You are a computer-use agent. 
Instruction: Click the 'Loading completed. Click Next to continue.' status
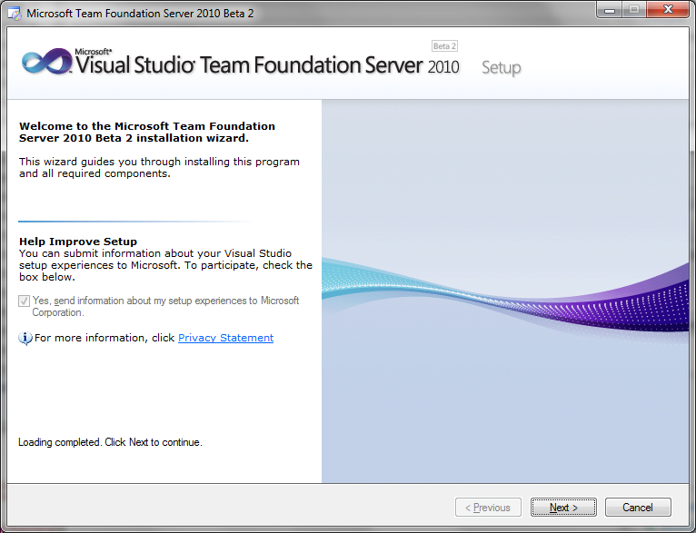click(x=110, y=442)
